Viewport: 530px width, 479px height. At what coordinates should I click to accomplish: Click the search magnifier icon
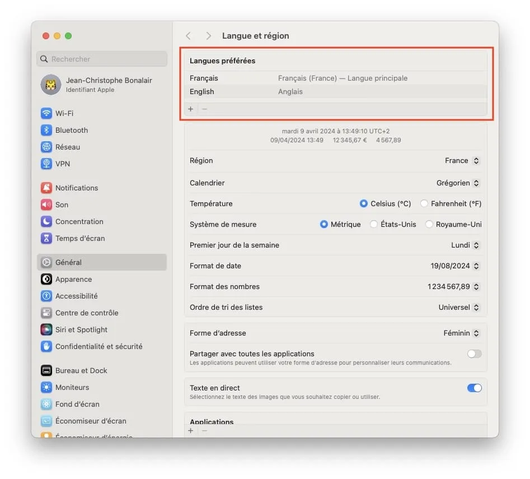pos(44,59)
